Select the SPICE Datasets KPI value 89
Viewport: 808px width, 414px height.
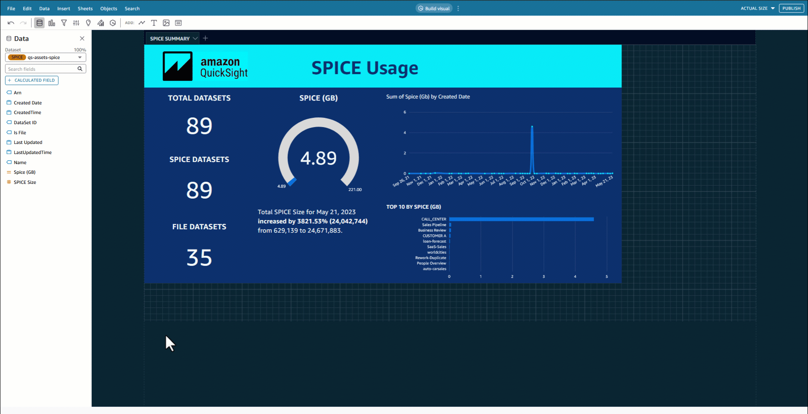tap(199, 190)
